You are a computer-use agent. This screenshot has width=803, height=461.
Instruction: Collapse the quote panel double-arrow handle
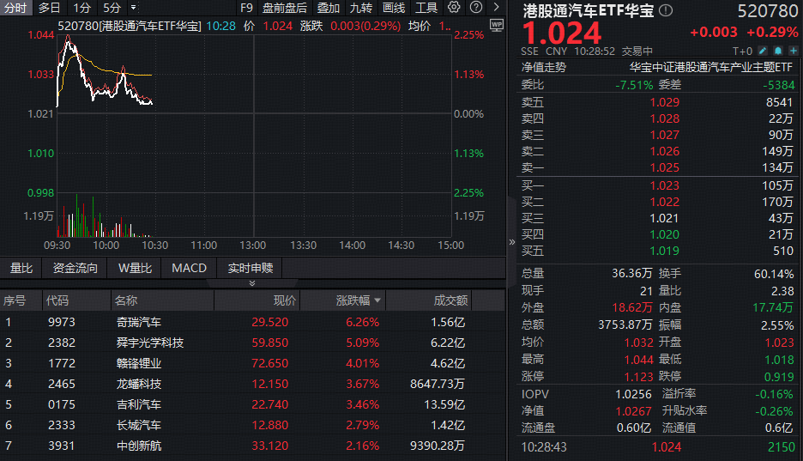[511, 242]
